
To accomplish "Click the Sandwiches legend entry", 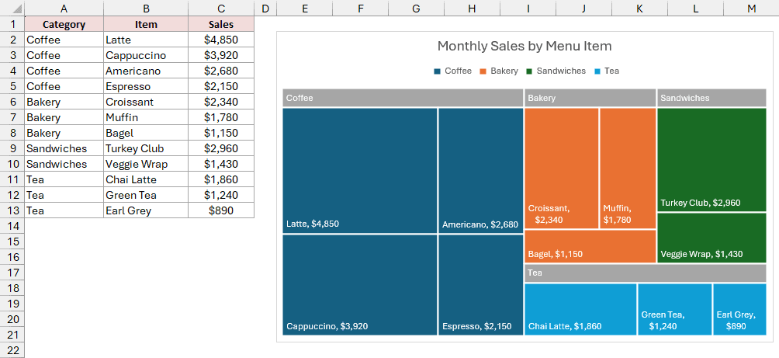I will [x=556, y=71].
